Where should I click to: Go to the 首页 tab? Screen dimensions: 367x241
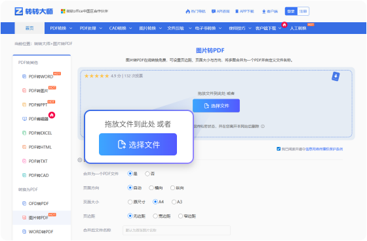[29, 28]
